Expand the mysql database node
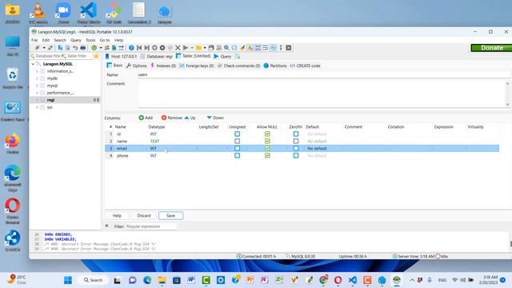The width and height of the screenshot is (512, 288). (x=37, y=86)
